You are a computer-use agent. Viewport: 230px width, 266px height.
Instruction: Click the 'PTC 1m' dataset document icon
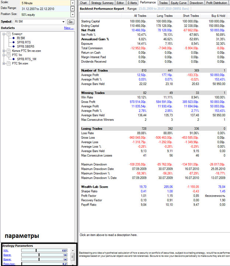coord(8,55)
